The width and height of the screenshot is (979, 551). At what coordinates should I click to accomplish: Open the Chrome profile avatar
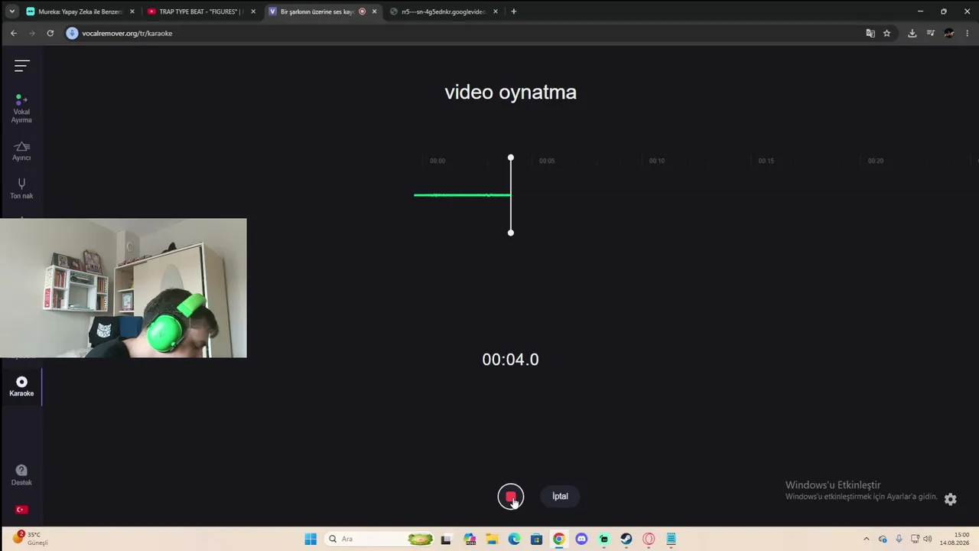click(x=949, y=33)
